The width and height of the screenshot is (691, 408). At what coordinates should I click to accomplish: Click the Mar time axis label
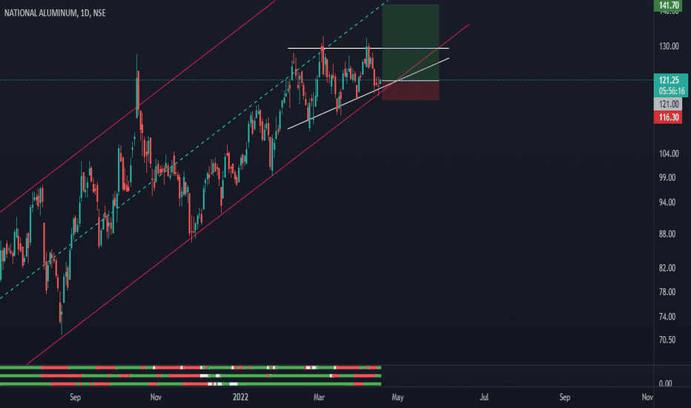pyautogui.click(x=319, y=397)
